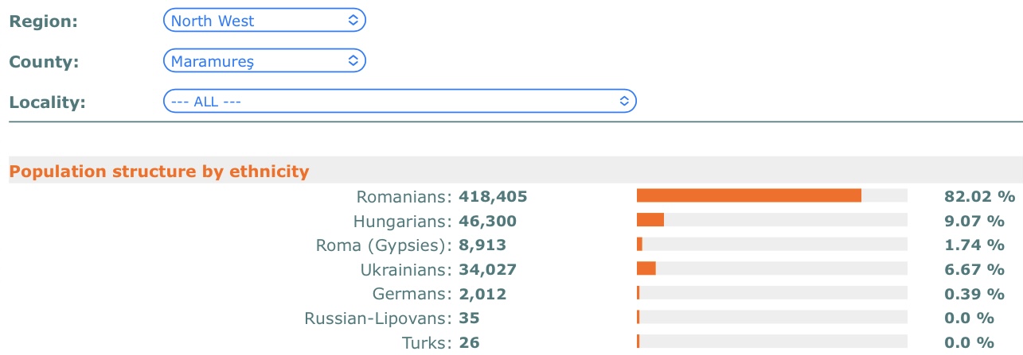The width and height of the screenshot is (1023, 355).
Task: Click the Germans row bar
Action: pos(772,294)
